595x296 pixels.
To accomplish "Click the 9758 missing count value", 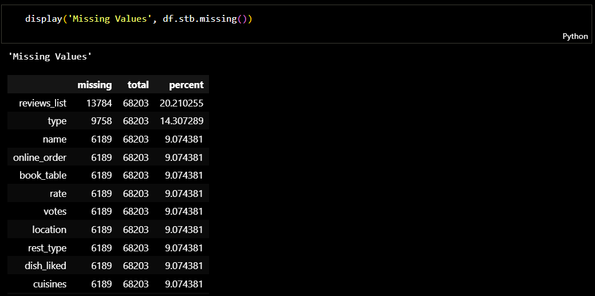I will (101, 121).
